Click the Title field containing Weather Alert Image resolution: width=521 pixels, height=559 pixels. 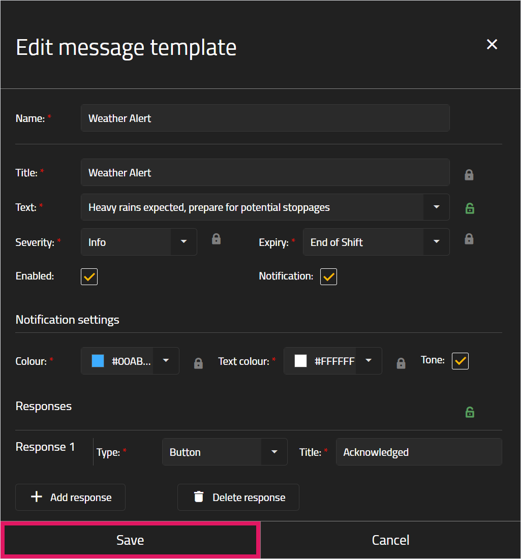click(265, 173)
